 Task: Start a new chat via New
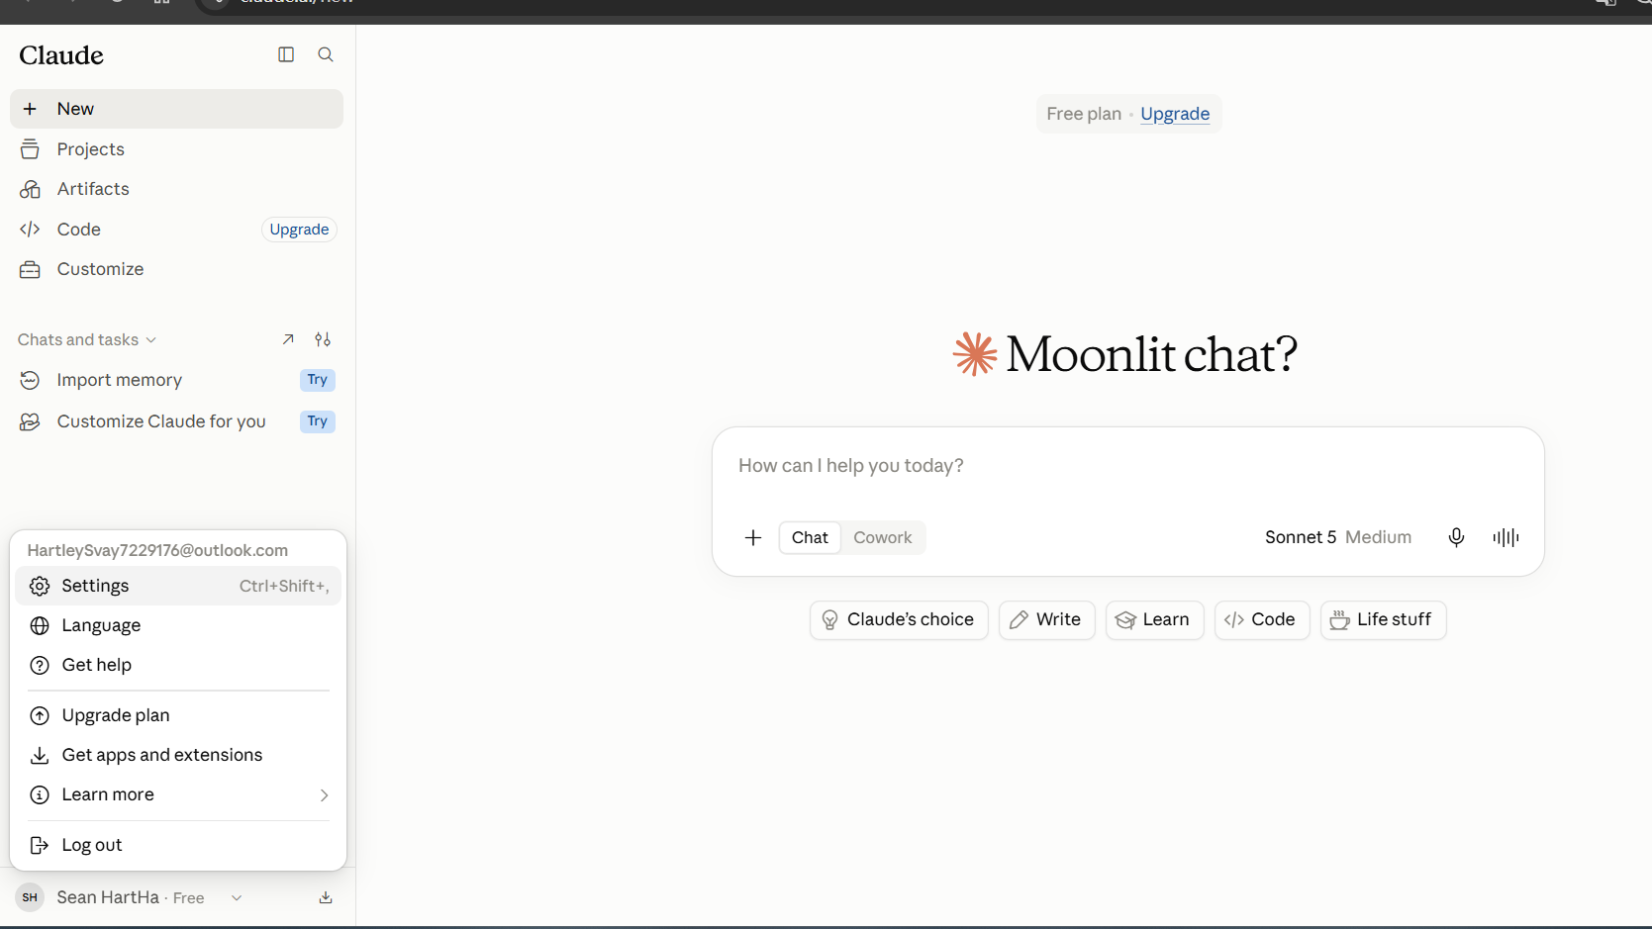pos(176,109)
